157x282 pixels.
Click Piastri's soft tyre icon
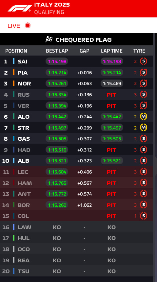tap(144, 73)
